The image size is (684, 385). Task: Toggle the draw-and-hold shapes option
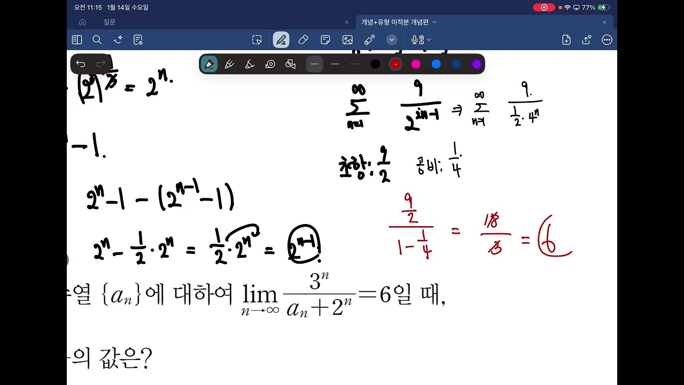click(x=290, y=64)
